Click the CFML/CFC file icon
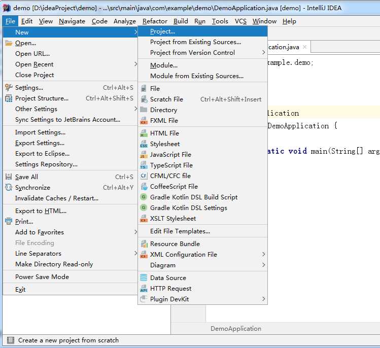 pos(144,176)
